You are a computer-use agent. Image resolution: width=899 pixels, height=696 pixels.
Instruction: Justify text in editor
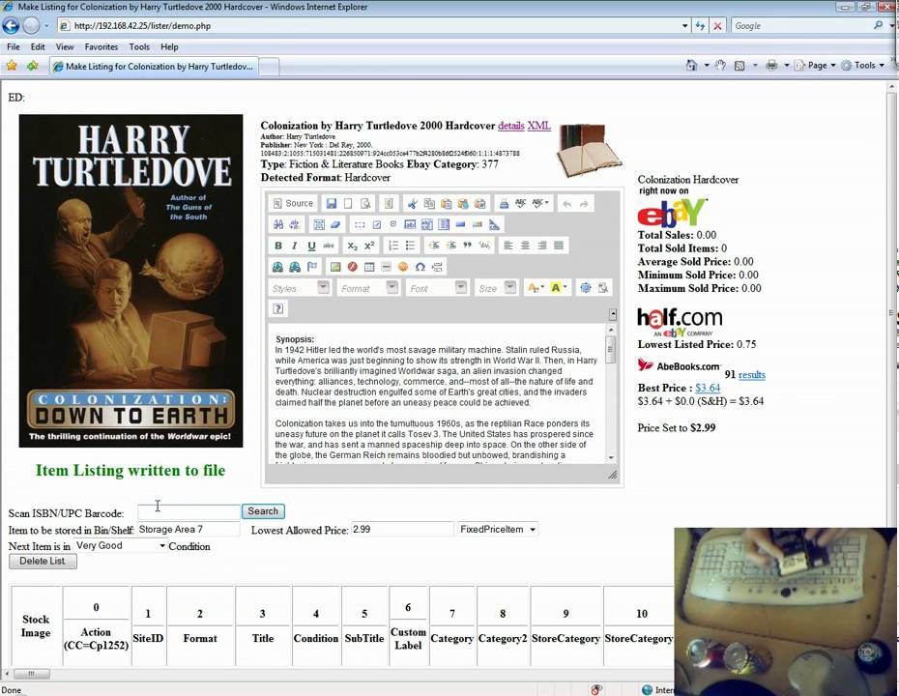point(559,246)
